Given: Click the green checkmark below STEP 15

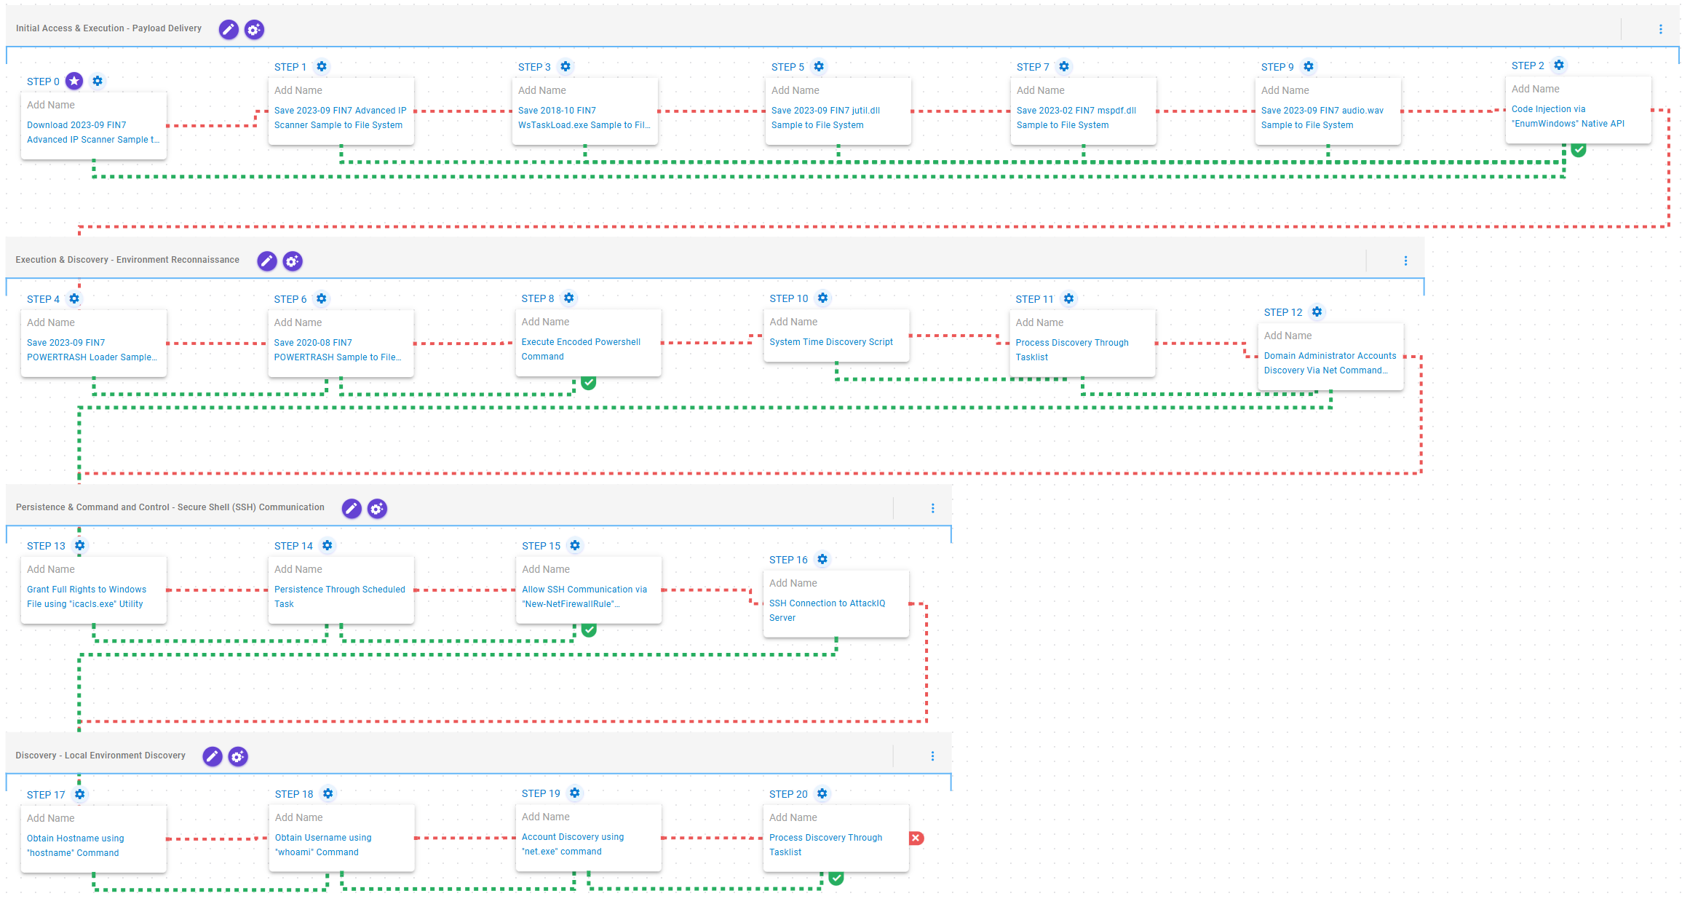Looking at the screenshot, I should click(x=589, y=630).
